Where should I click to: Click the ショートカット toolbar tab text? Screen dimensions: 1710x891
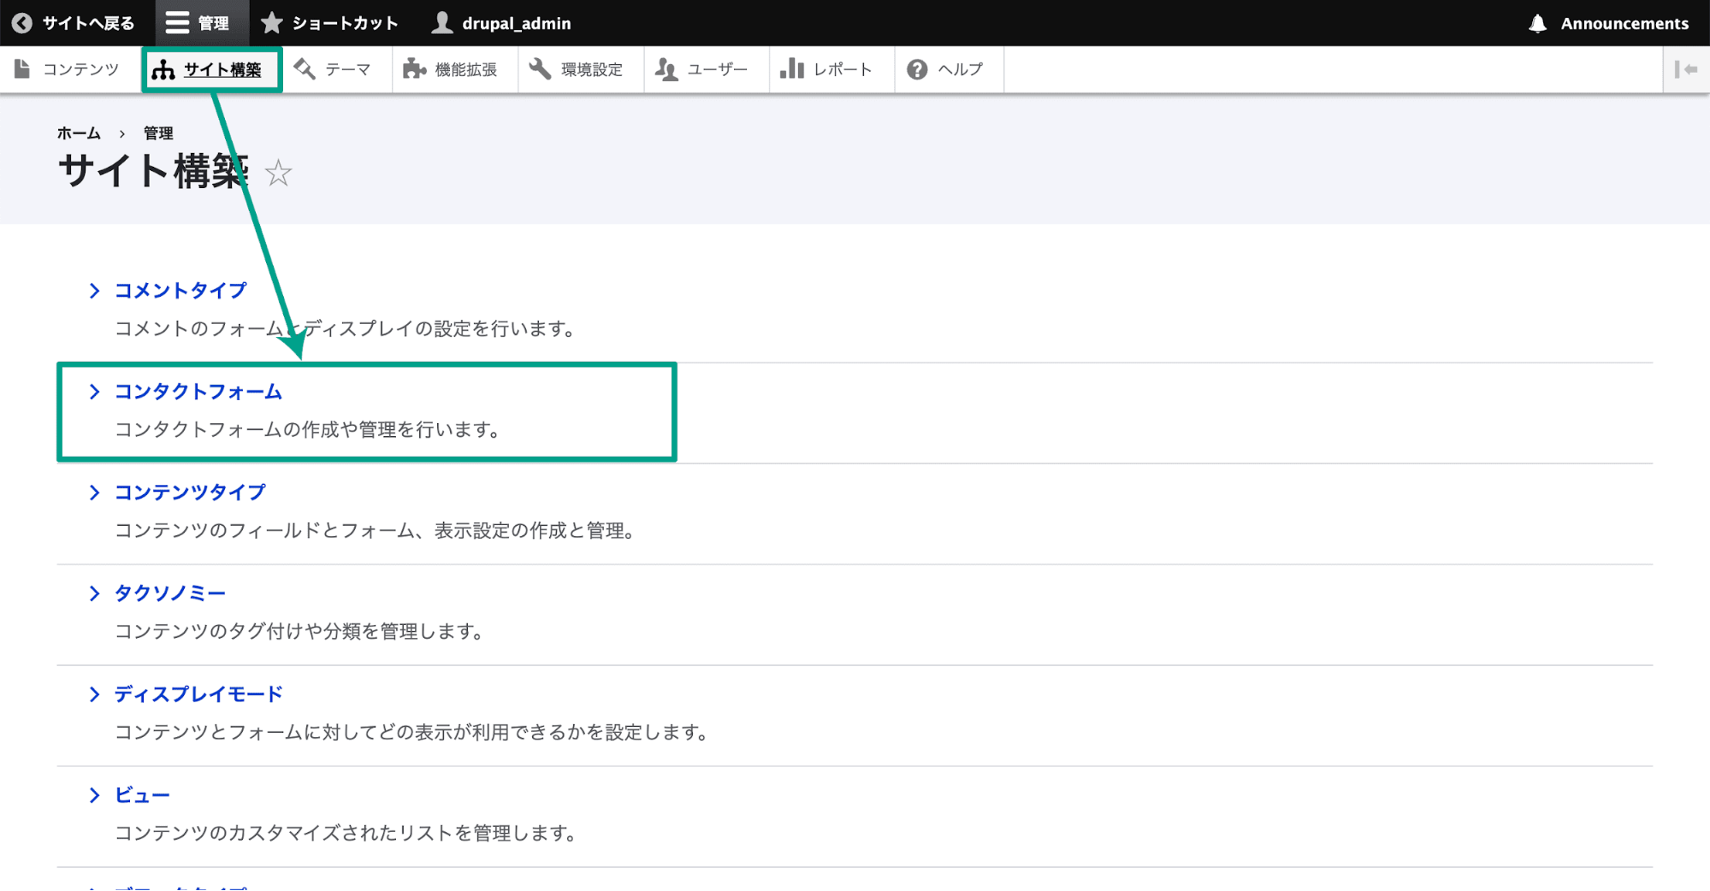tap(346, 23)
